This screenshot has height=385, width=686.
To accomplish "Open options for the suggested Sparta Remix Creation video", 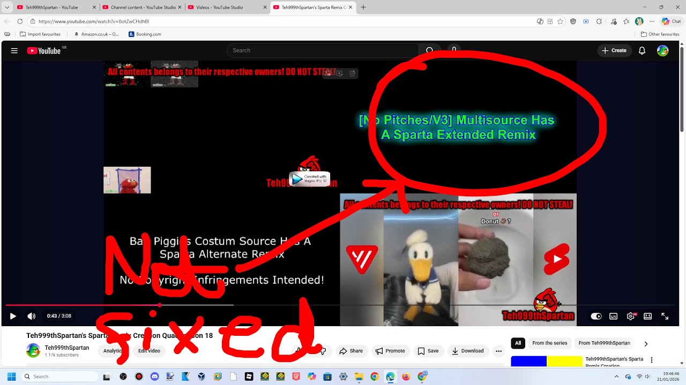I will coord(652,360).
